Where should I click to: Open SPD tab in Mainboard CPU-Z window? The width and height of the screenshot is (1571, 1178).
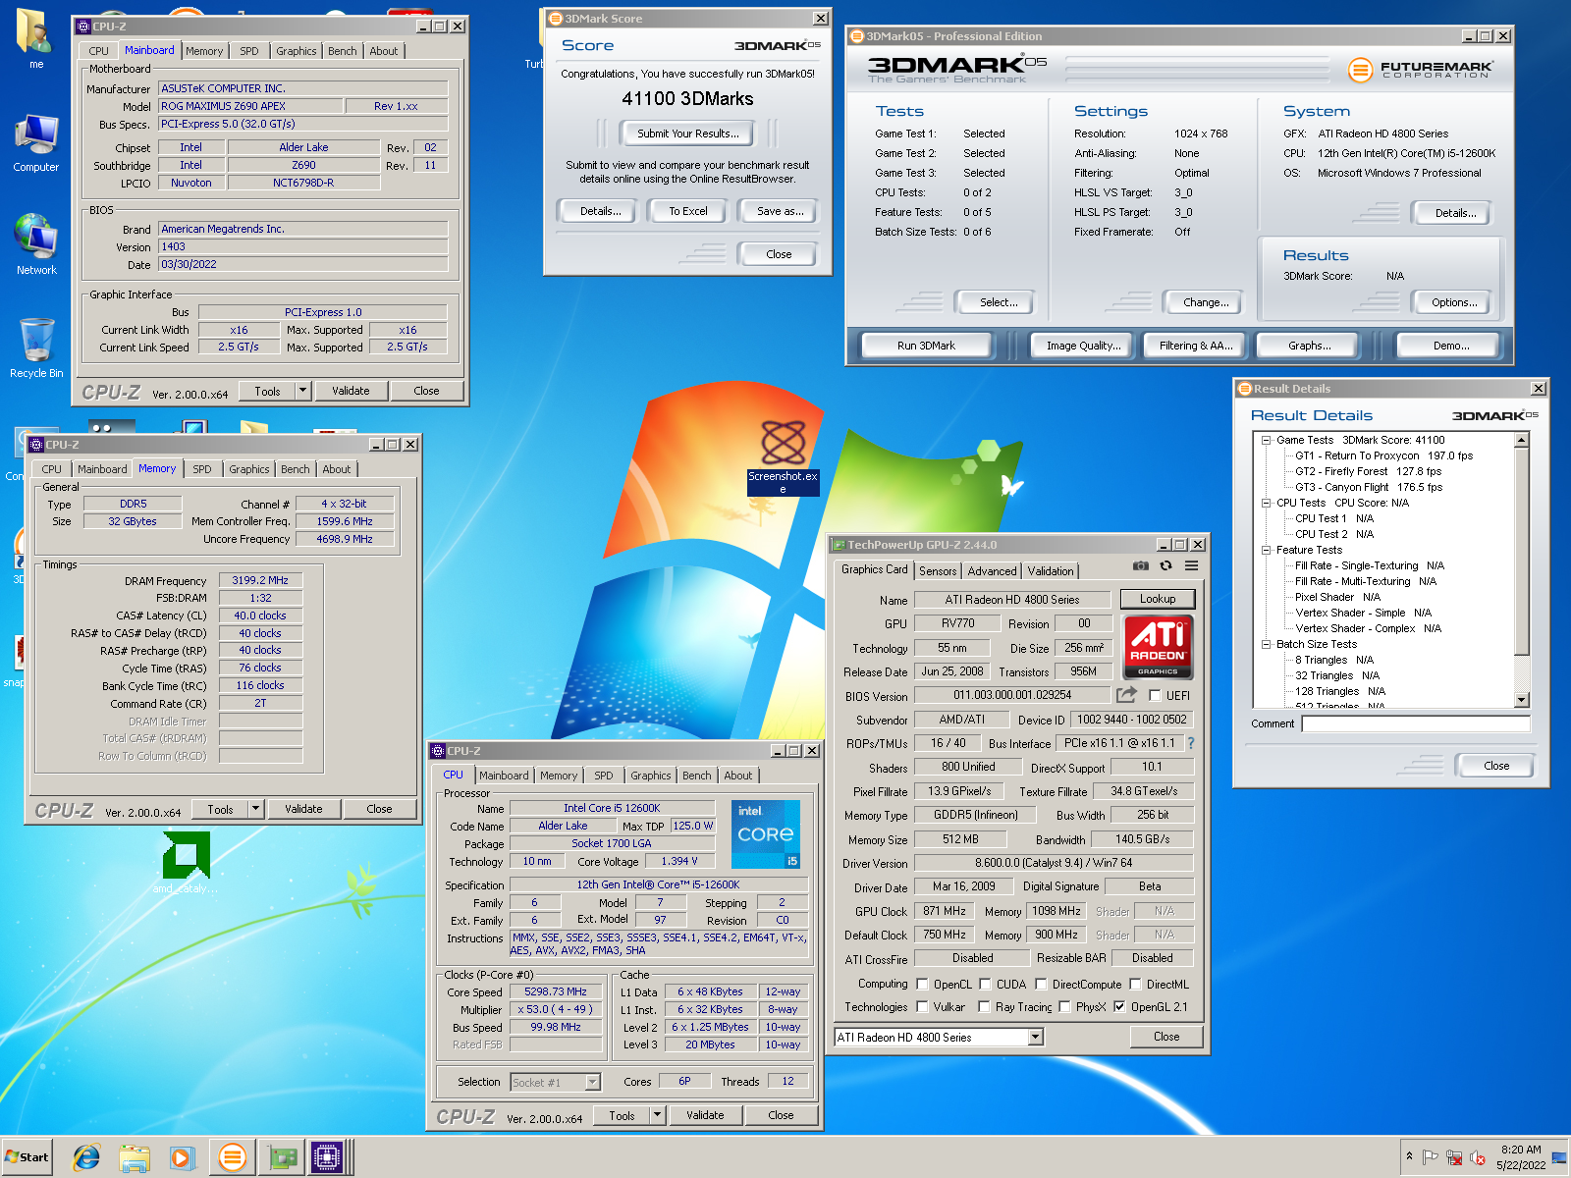coord(249,51)
